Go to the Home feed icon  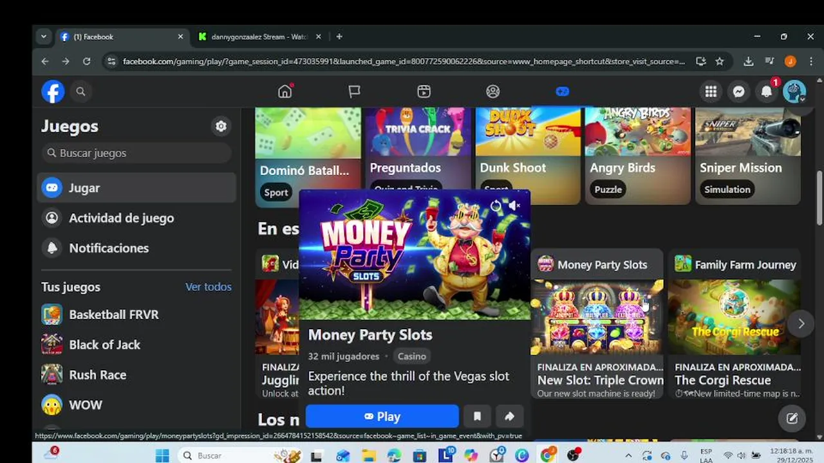285,91
